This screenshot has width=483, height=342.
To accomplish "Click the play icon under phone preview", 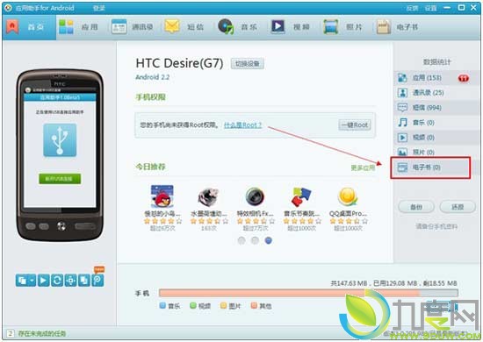I will 43,281.
